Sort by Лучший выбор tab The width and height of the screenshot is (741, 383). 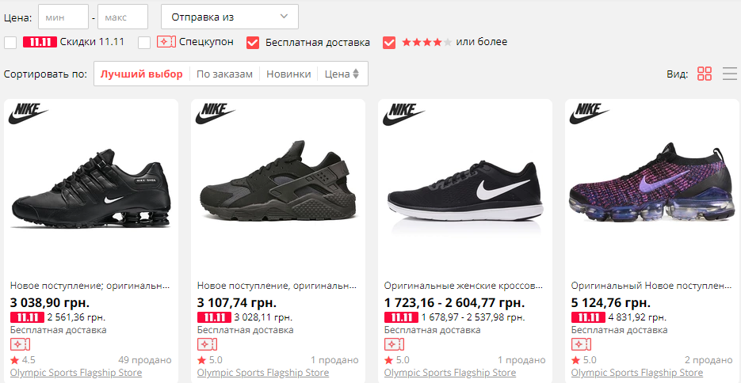point(142,74)
